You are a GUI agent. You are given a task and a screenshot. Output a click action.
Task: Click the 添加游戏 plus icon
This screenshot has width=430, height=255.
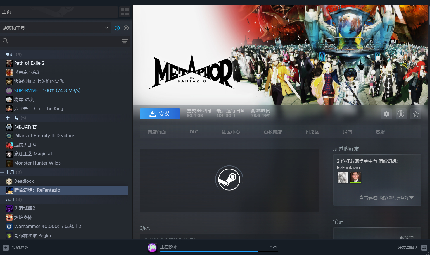(6, 248)
